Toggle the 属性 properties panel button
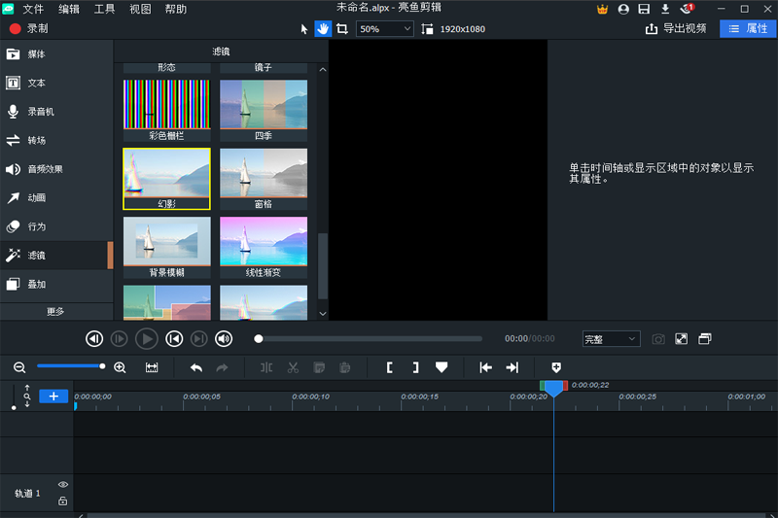 tap(748, 29)
